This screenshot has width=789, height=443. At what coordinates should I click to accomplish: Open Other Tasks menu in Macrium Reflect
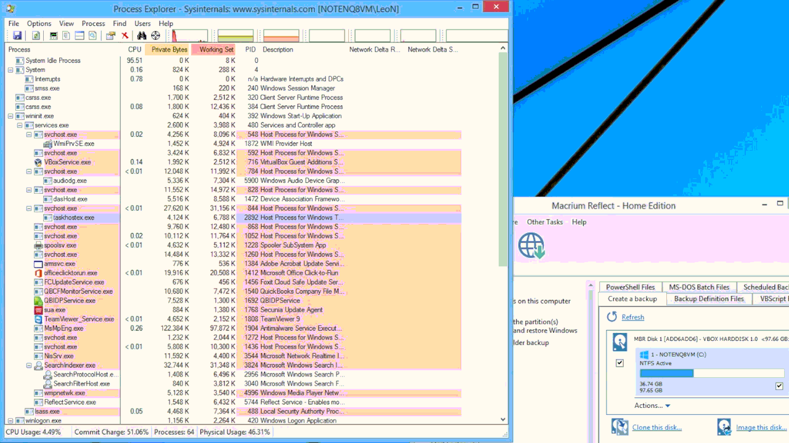[545, 222]
